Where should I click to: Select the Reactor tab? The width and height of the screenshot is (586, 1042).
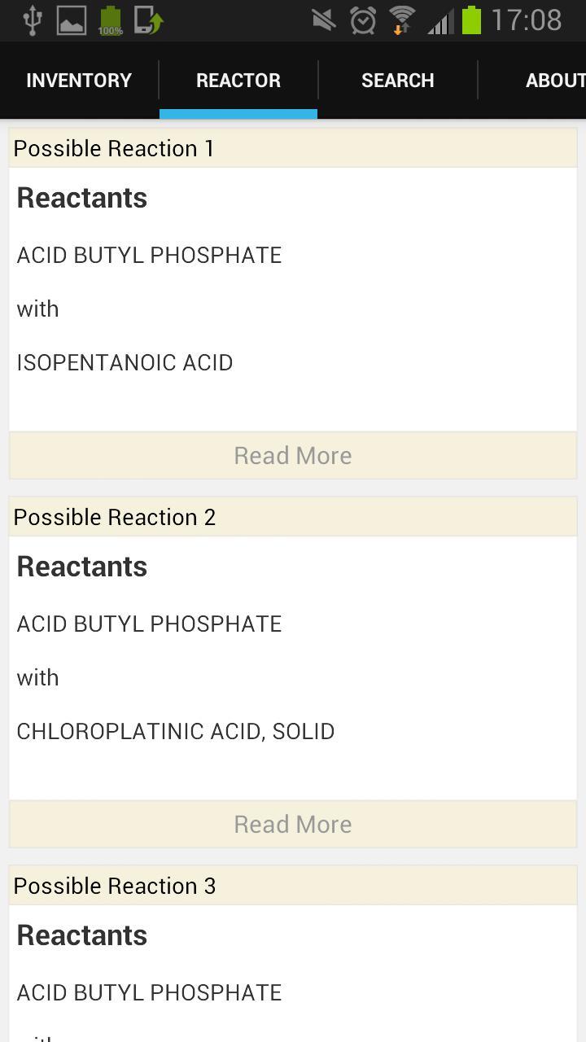click(x=238, y=81)
